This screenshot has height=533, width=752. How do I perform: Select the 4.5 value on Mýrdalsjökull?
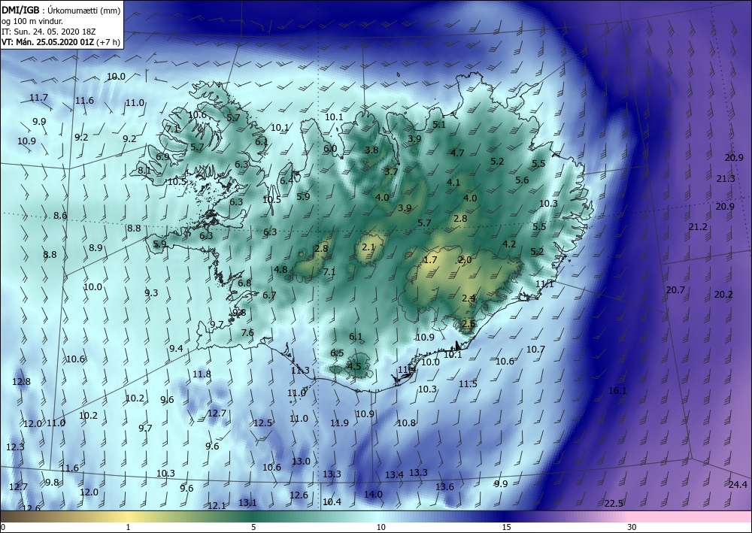(x=354, y=366)
